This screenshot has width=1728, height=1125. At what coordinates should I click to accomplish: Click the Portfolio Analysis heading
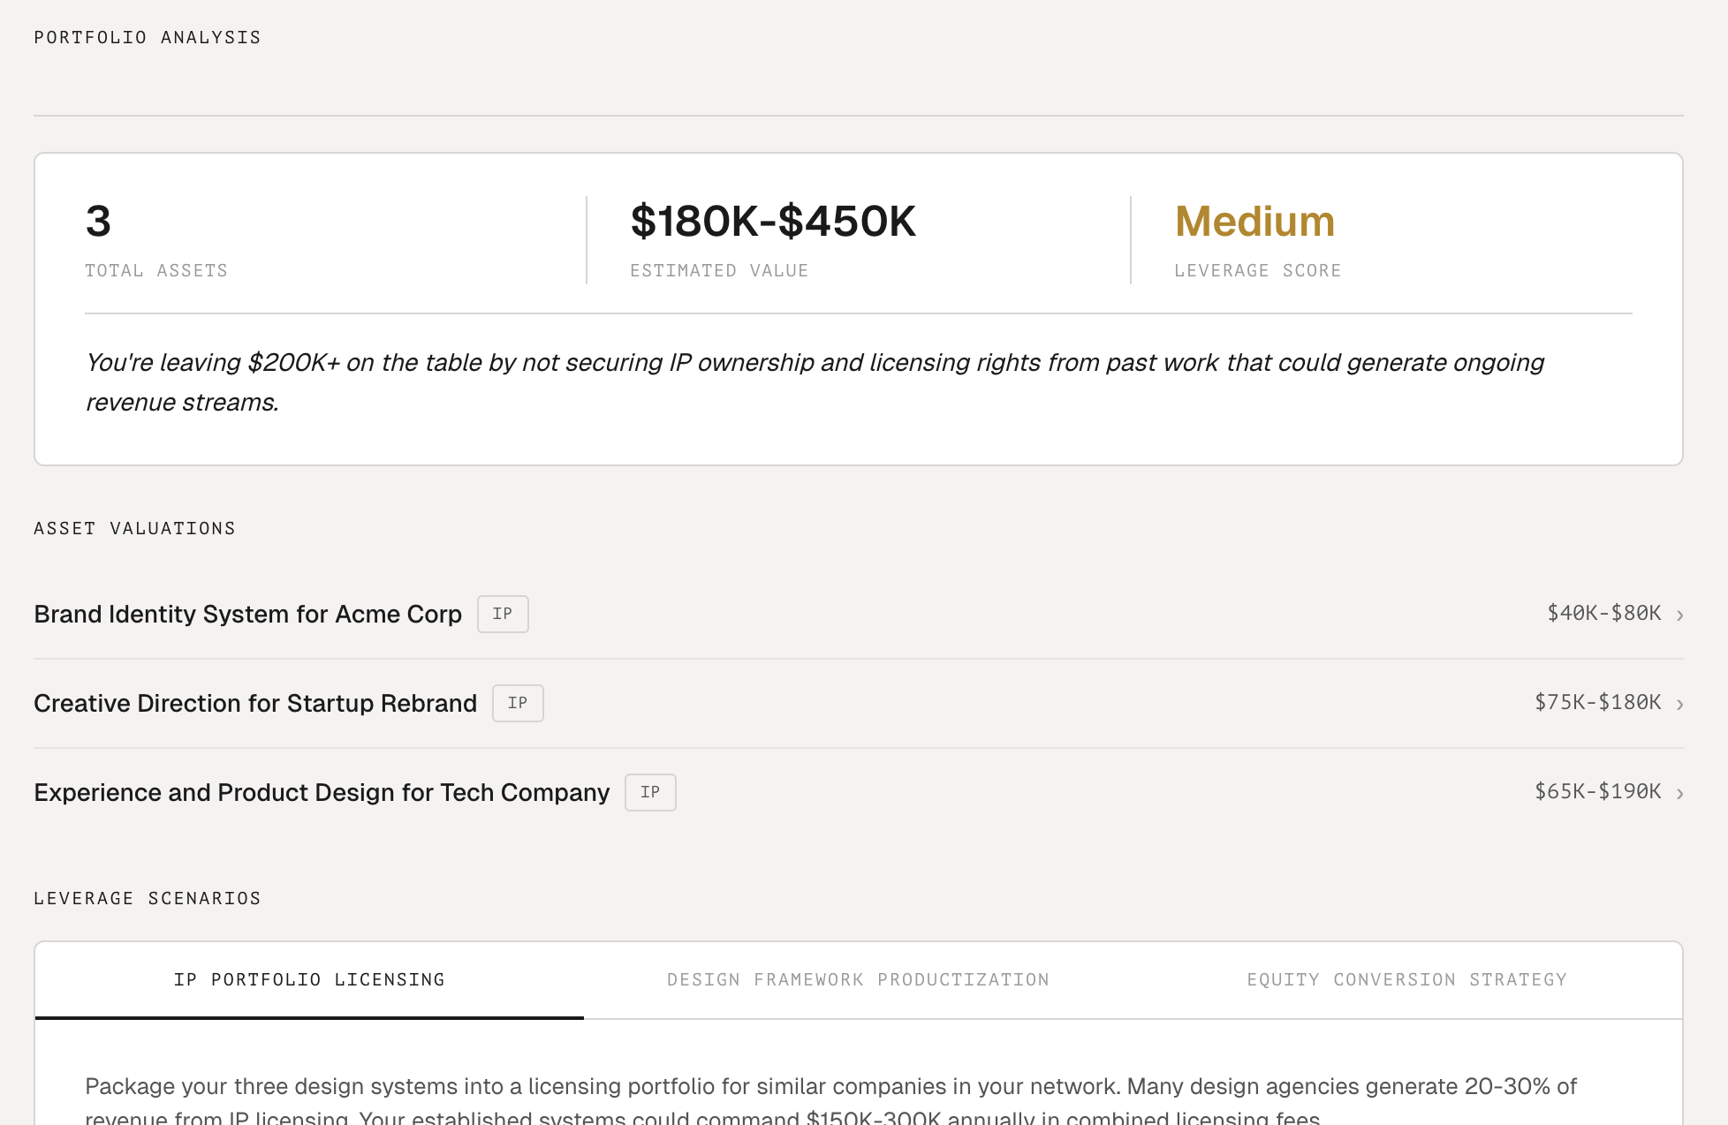[x=148, y=37]
